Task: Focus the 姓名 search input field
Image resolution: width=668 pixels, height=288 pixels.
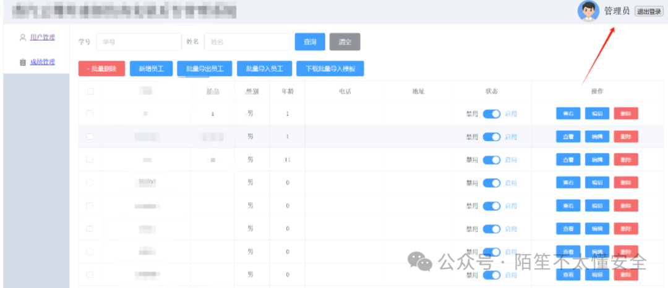Action: pyautogui.click(x=247, y=42)
